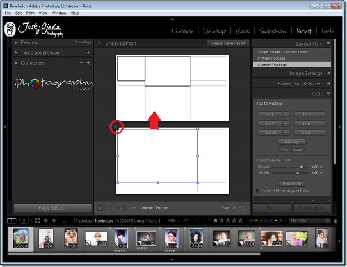Show first page square icon in toolbar

tap(100, 208)
